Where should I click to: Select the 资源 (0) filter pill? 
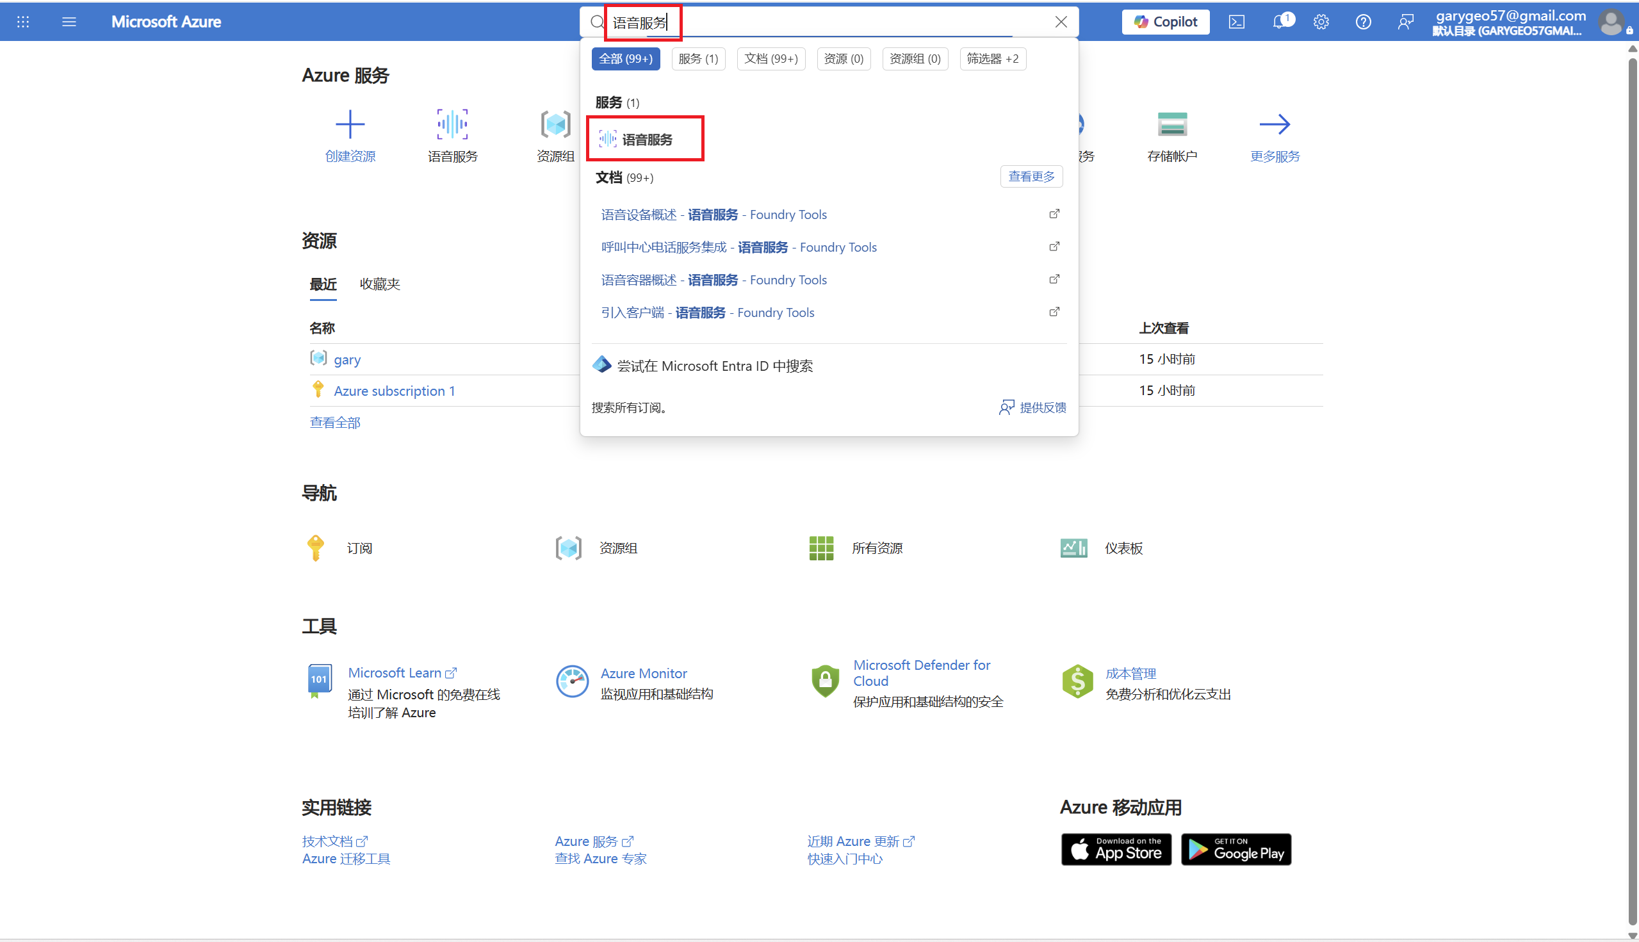(844, 59)
